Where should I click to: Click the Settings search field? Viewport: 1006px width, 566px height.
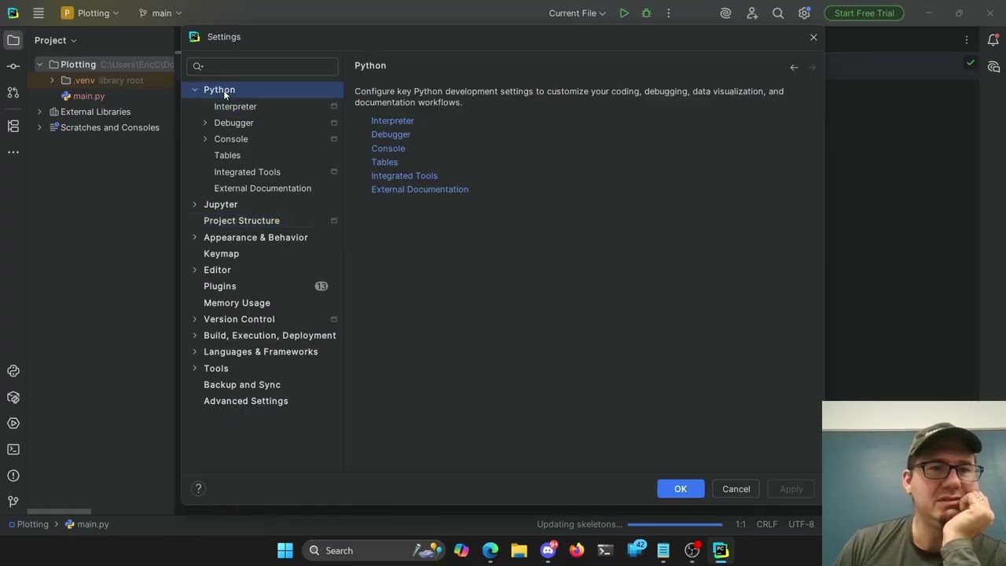coord(263,66)
